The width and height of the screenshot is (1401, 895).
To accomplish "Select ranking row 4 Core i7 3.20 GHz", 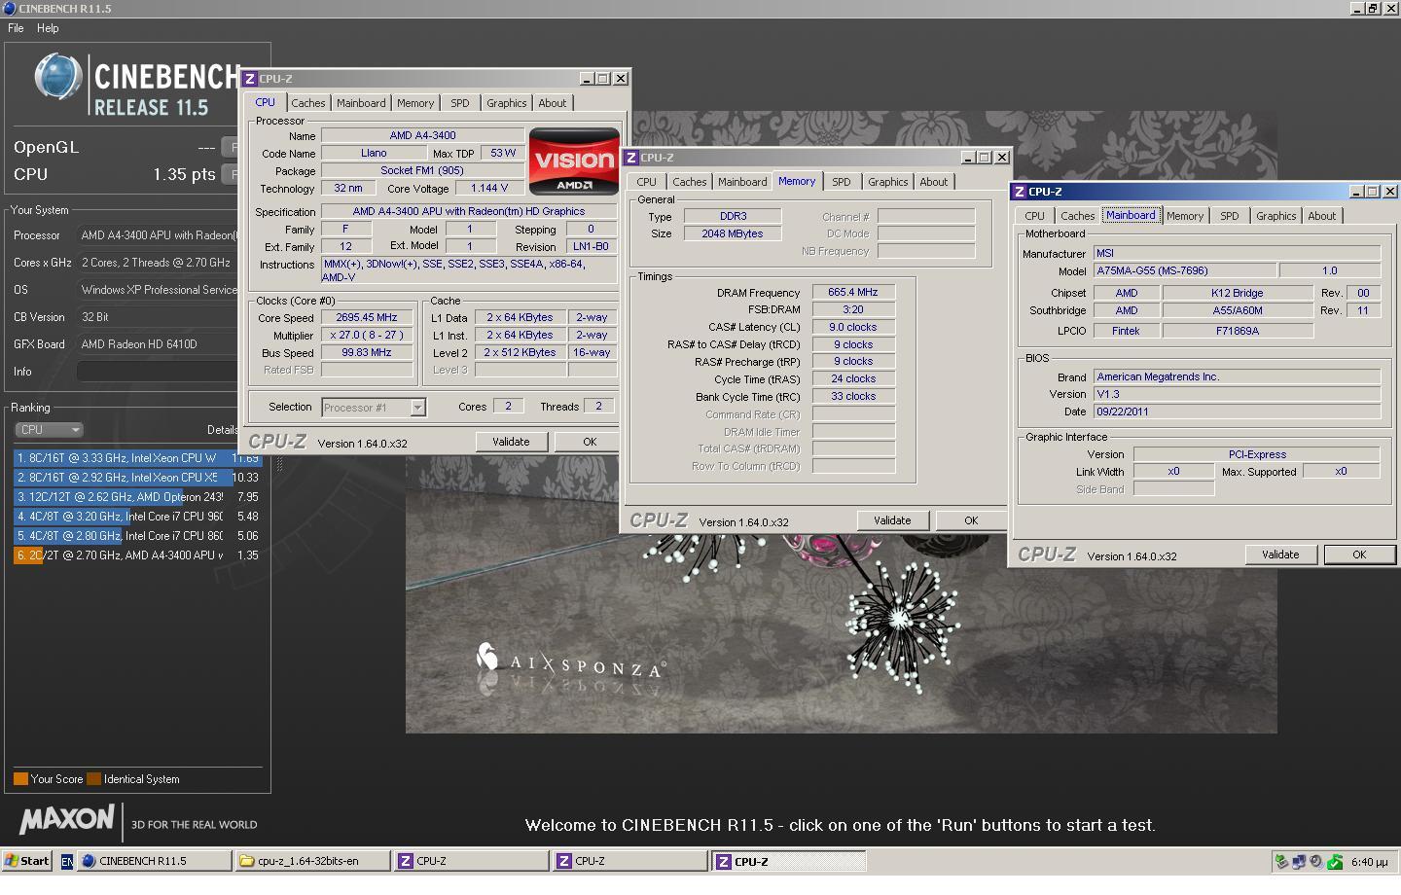I will click(137, 517).
